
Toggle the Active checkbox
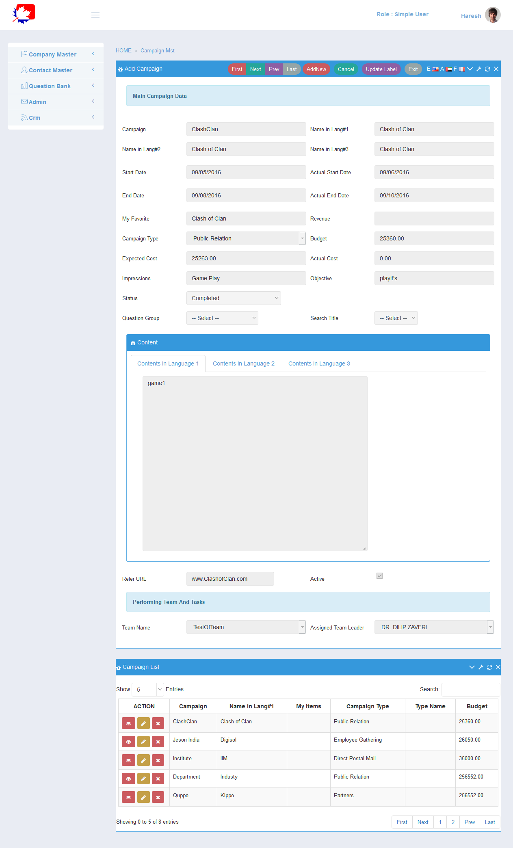(379, 575)
